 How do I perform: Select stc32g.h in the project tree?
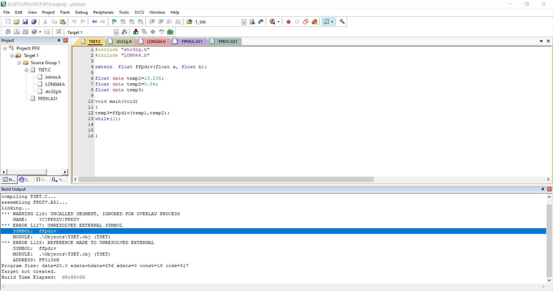click(53, 91)
